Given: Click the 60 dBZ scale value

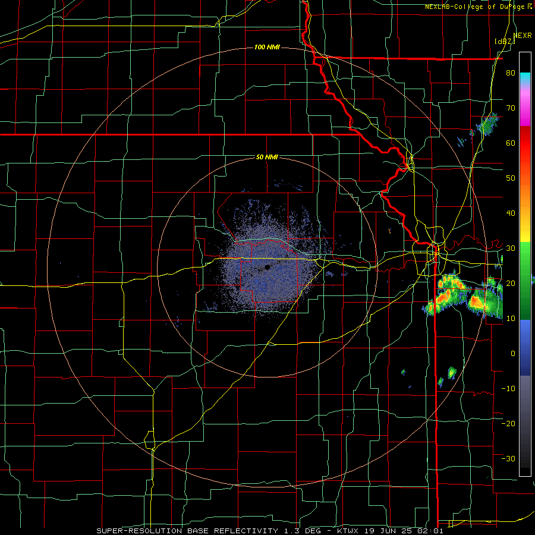Looking at the screenshot, I should [511, 143].
